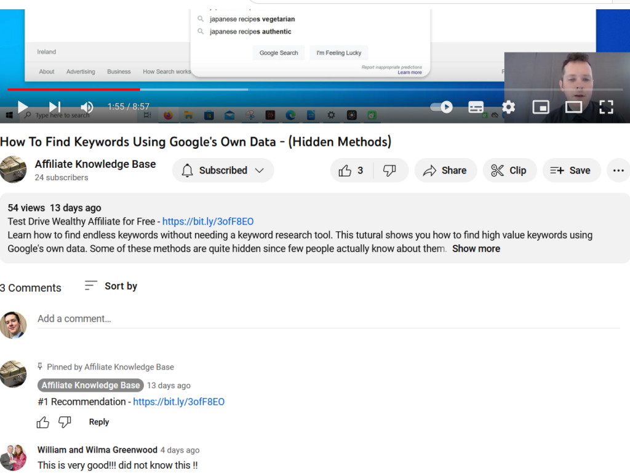
Task: Play the video
Action: 23,107
